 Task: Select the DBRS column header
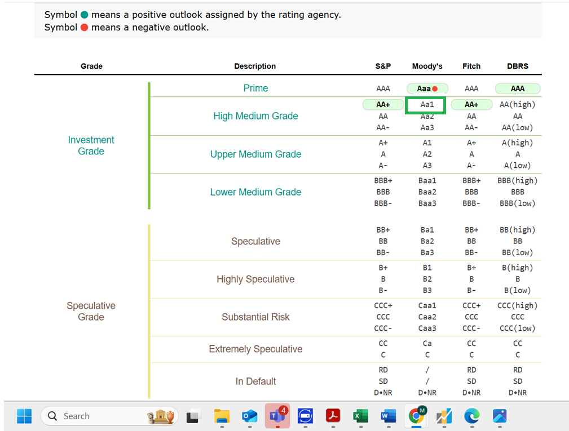pos(518,66)
